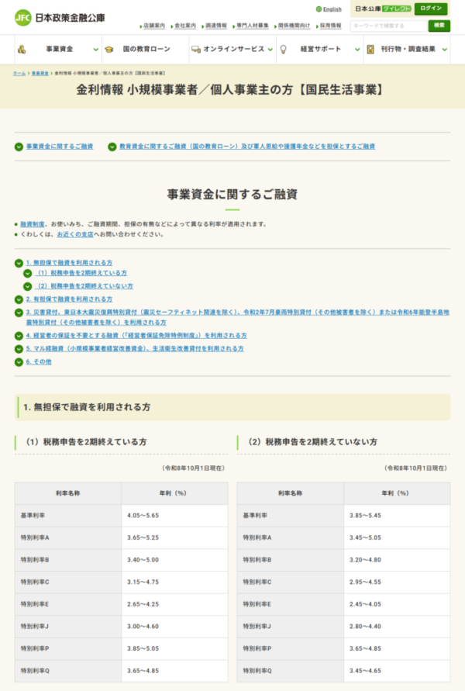465x691 pixels.
Task: Open 会社案内 in the top menu
Action: (x=185, y=26)
